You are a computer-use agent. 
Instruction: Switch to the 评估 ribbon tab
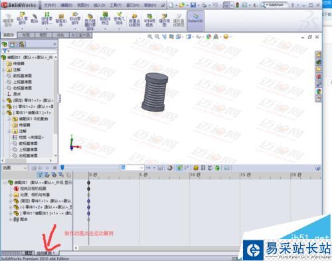[60, 35]
